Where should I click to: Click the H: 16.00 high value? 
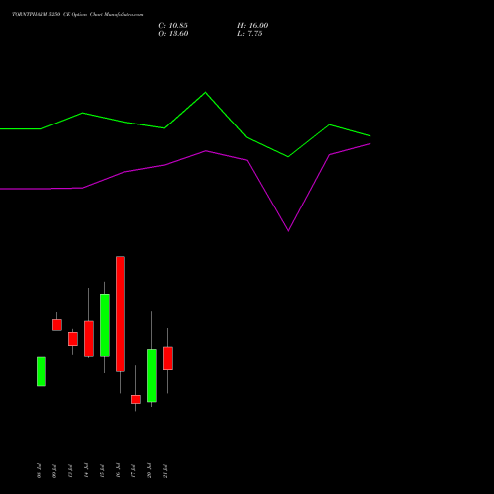pos(253,26)
